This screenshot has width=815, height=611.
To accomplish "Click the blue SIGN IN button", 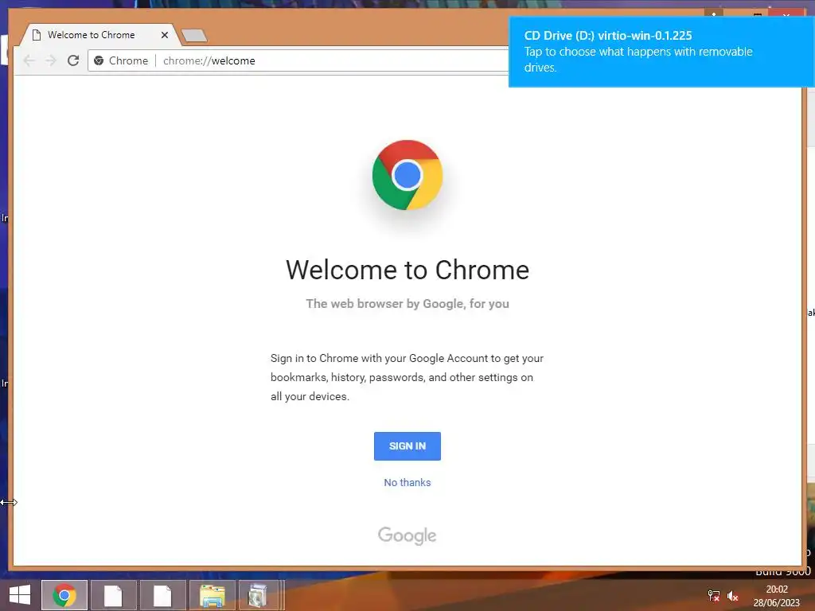I will (407, 446).
